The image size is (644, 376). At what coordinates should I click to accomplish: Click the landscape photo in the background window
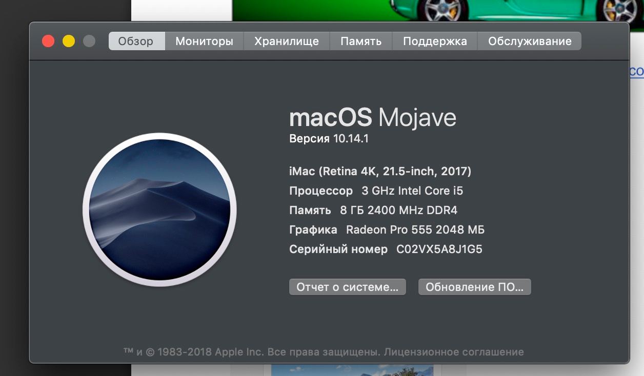(352, 370)
